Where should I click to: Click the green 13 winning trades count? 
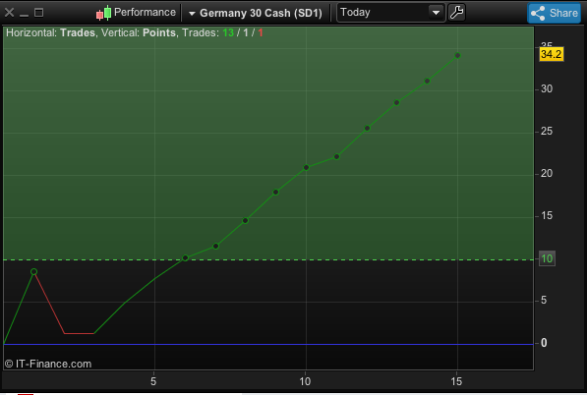coord(228,33)
